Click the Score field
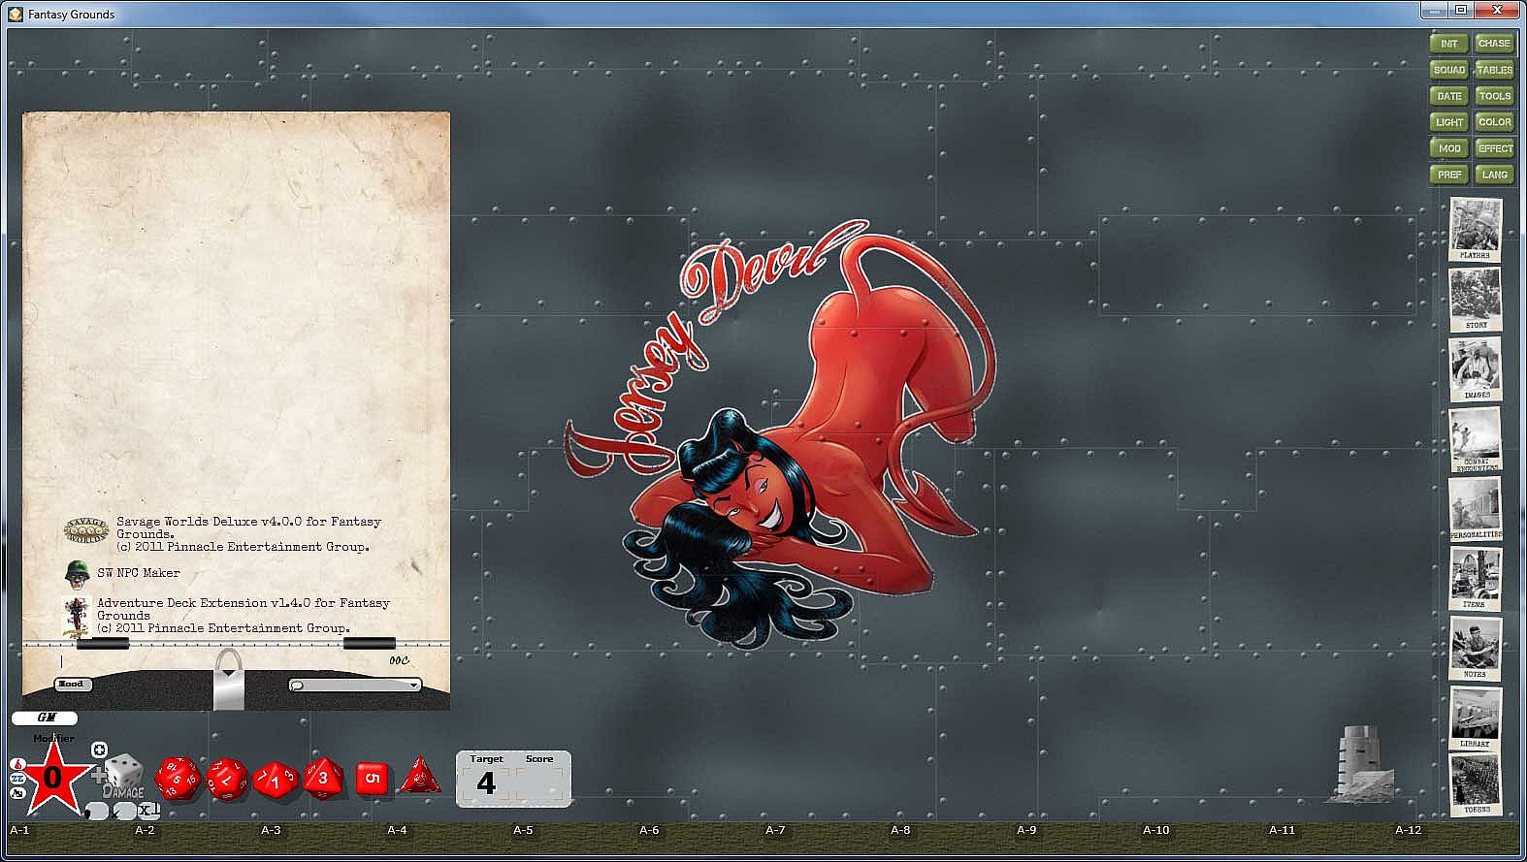The width and height of the screenshot is (1527, 862). (540, 783)
